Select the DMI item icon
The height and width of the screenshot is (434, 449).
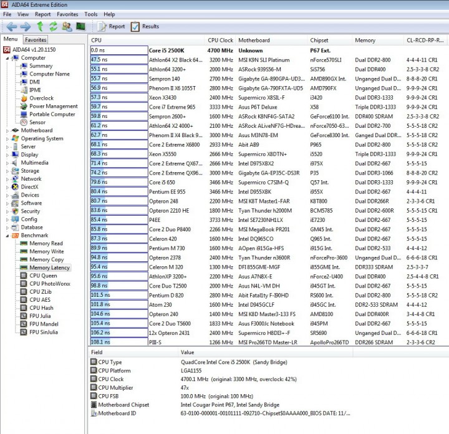24,82
